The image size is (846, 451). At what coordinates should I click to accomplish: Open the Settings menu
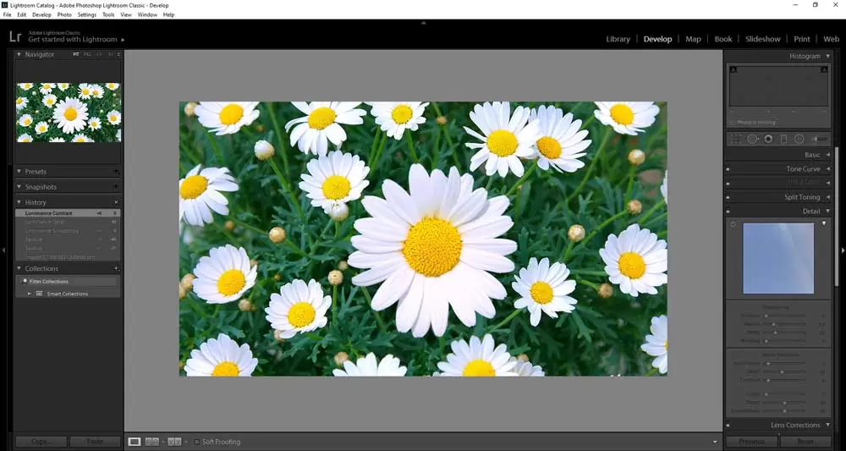point(87,14)
